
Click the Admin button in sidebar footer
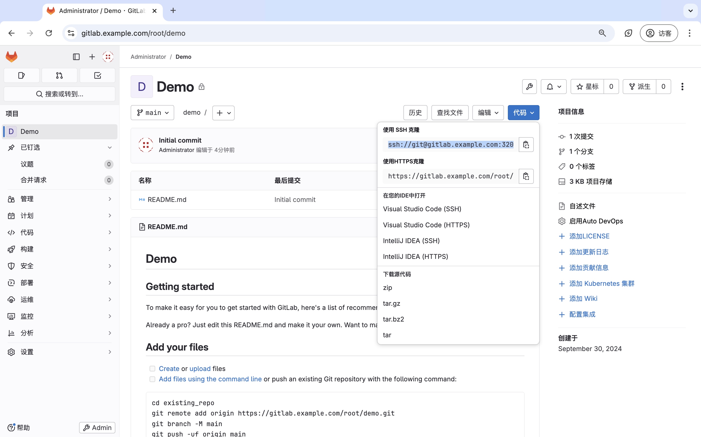click(97, 427)
